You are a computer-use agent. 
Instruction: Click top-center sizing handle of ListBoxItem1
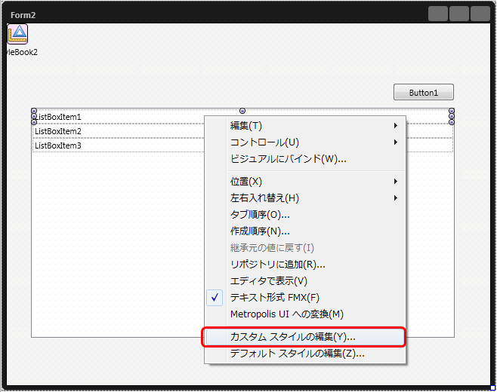(x=242, y=111)
